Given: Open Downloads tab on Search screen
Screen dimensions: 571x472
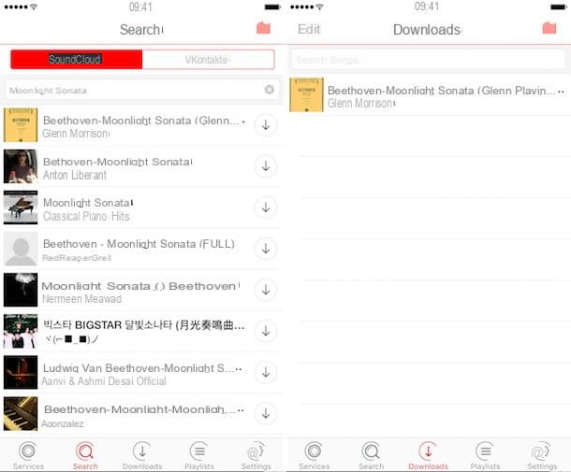Looking at the screenshot, I should click(x=142, y=455).
